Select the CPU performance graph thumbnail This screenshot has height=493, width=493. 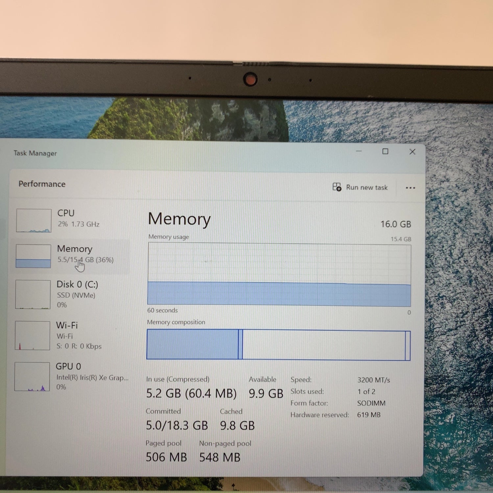click(x=34, y=221)
